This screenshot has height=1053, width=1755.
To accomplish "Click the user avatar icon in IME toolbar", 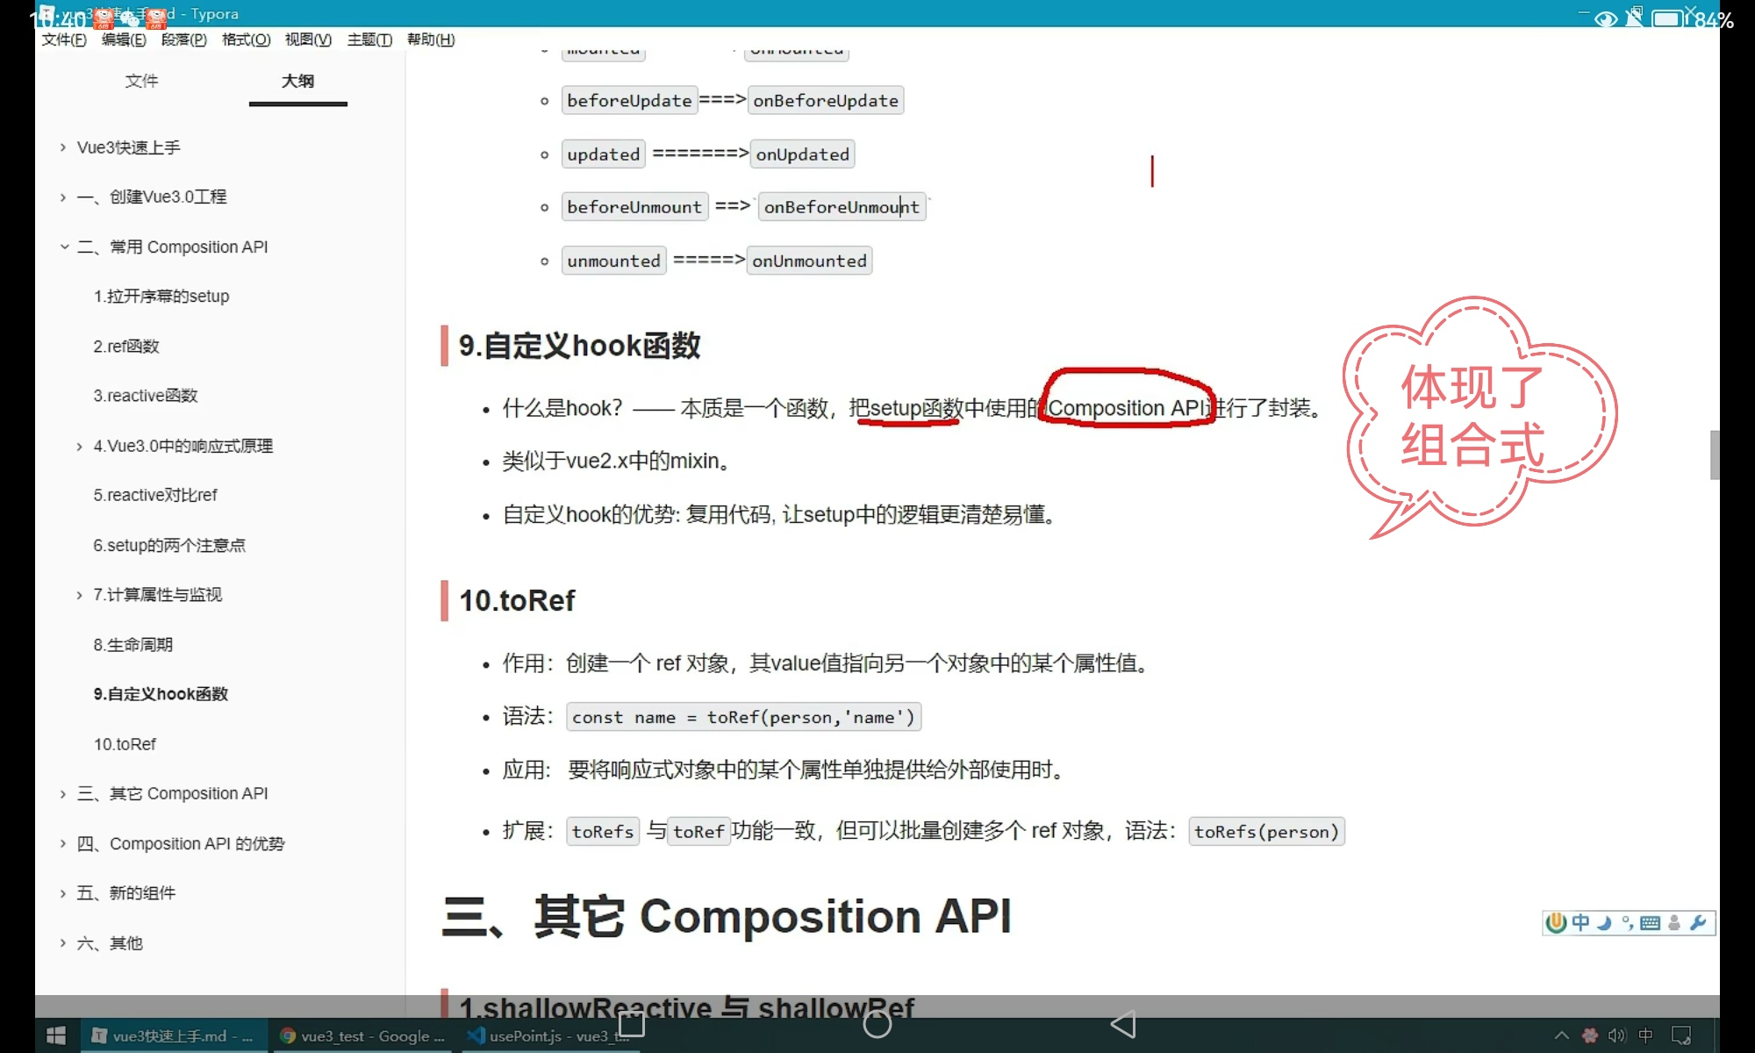I will tap(1674, 922).
